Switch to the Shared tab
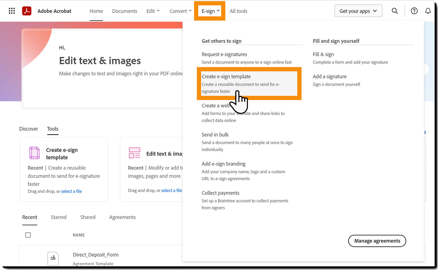Screen dimensions: 438x270 coord(88,217)
